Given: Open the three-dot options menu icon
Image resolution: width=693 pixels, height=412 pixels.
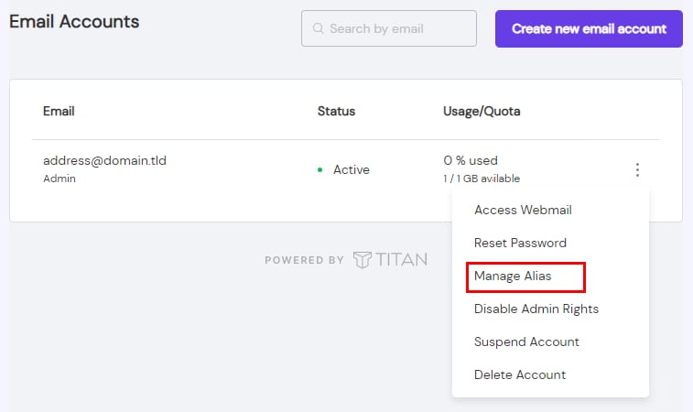Looking at the screenshot, I should click(x=637, y=169).
